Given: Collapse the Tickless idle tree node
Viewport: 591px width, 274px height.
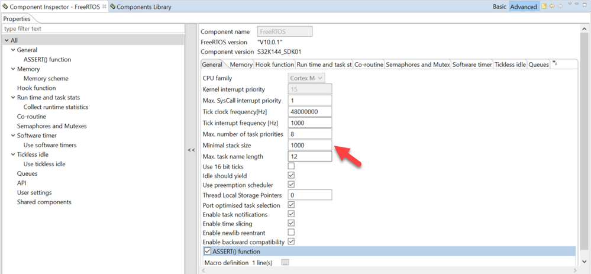Looking at the screenshot, I should point(13,154).
